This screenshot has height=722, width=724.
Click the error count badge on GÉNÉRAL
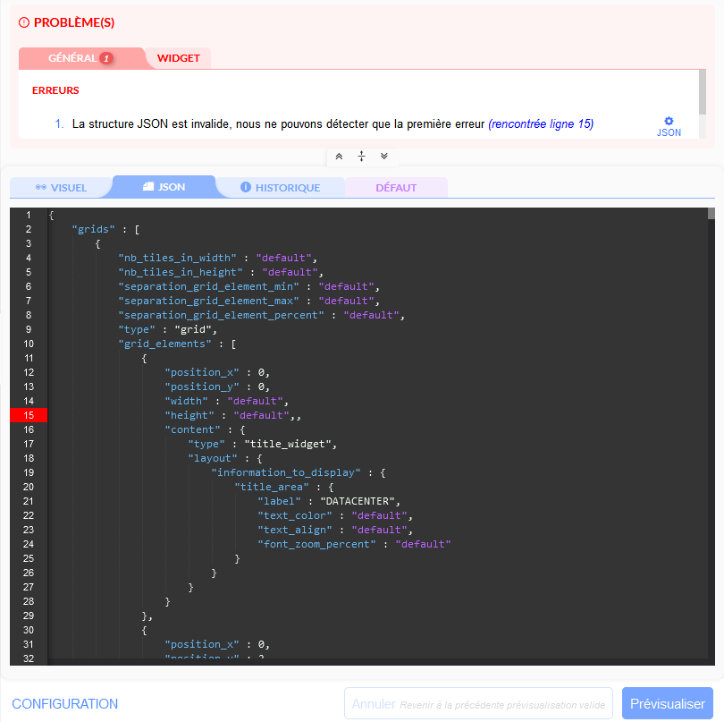(x=106, y=58)
